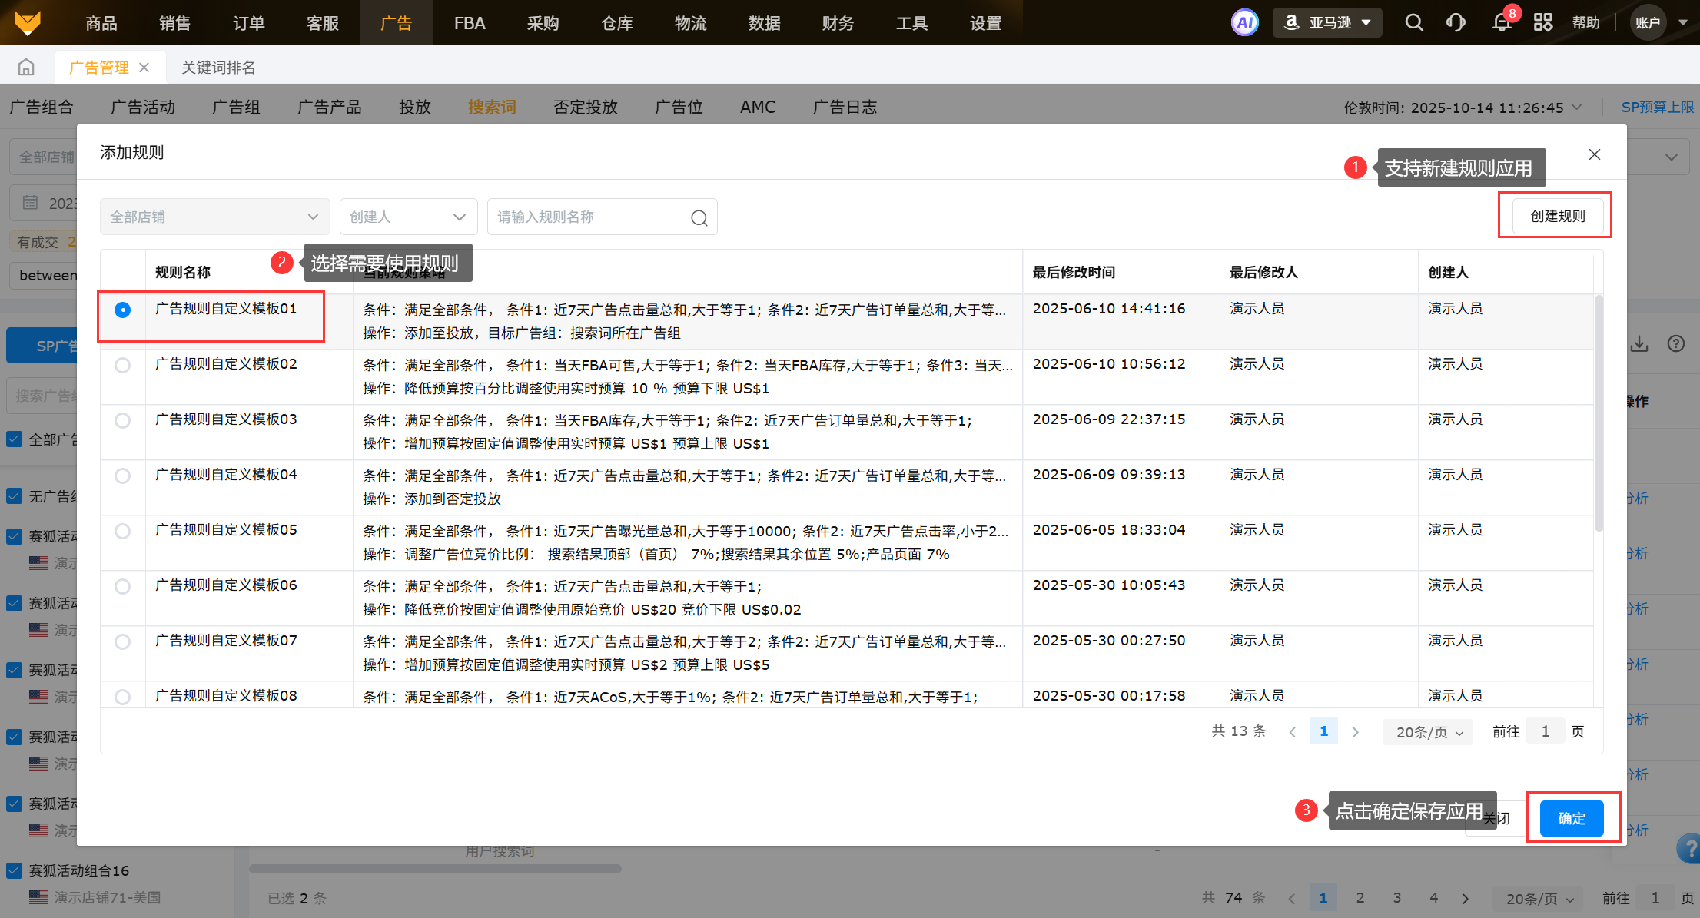Click search icon in rule name field
The width and height of the screenshot is (1700, 918).
(x=699, y=218)
